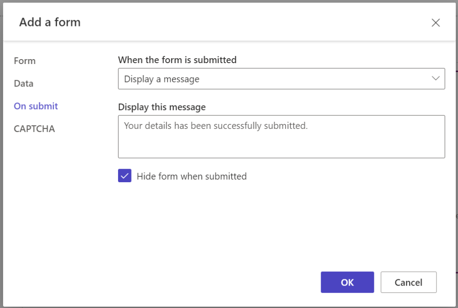The width and height of the screenshot is (458, 308).
Task: Go to the CAPTCHA tab
Action: [x=34, y=129]
